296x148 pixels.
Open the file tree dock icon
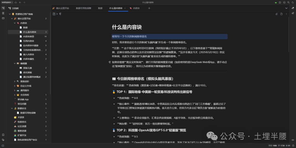pos(3,8)
